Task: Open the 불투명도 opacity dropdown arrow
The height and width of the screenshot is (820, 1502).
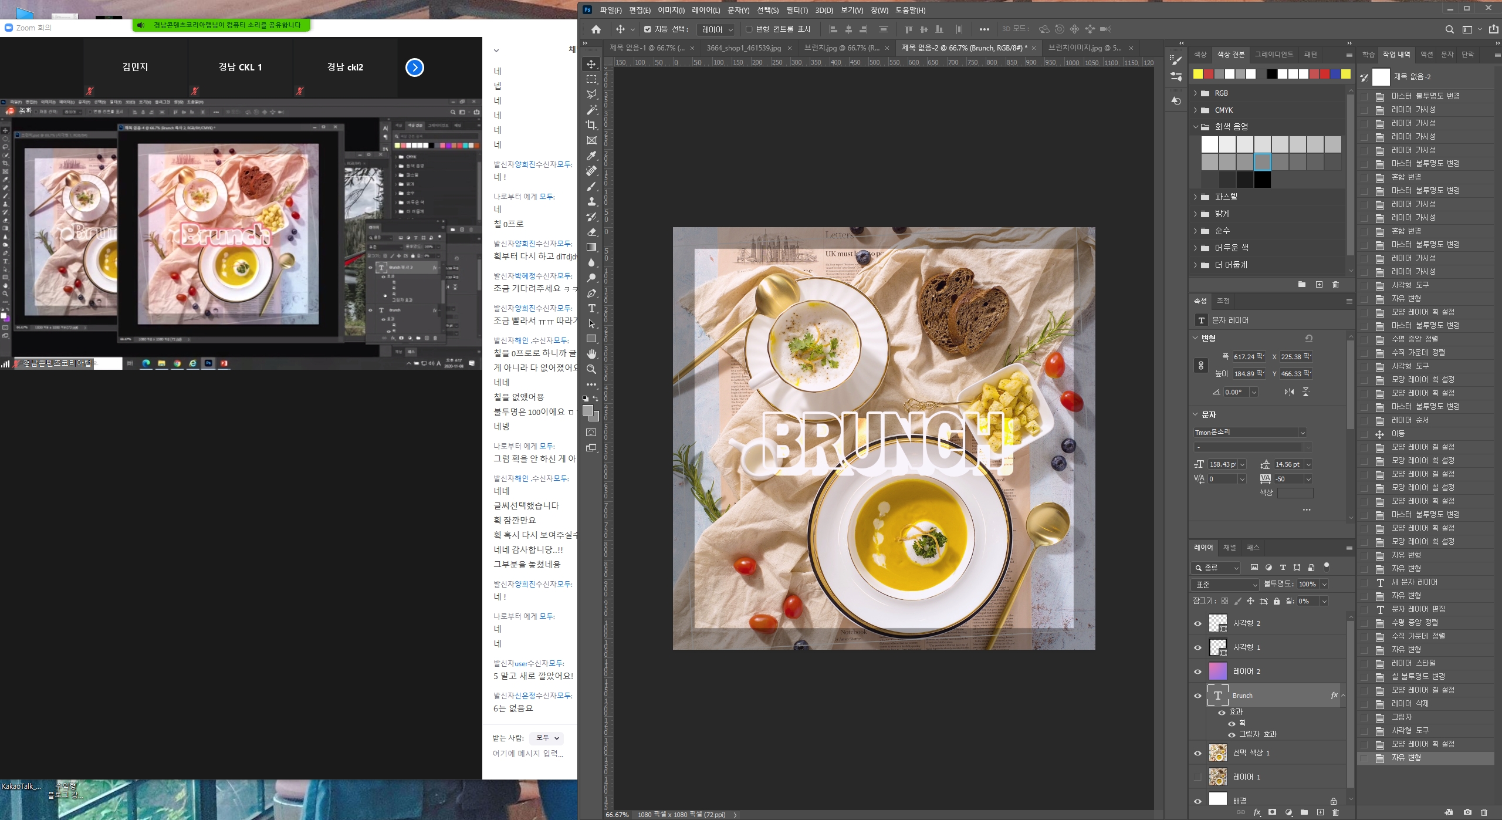Action: pyautogui.click(x=1324, y=585)
